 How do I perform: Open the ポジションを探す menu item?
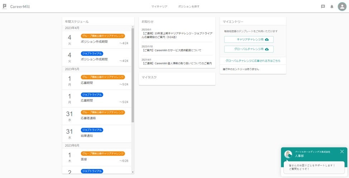coord(189,6)
